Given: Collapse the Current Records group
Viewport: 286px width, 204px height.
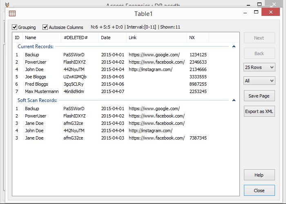Looking at the screenshot, I should 234,47.
